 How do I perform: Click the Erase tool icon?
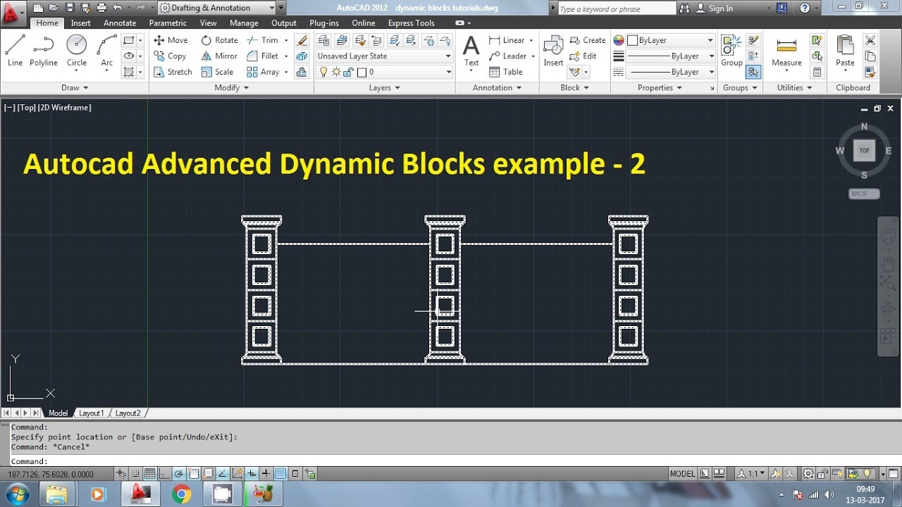tap(302, 40)
